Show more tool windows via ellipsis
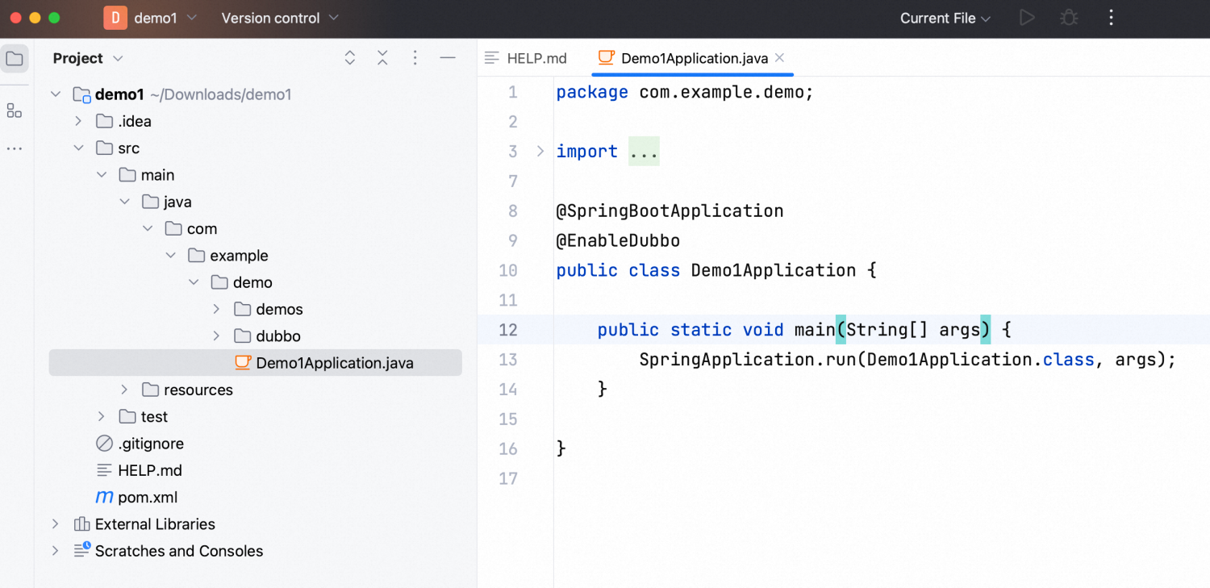This screenshot has height=588, width=1210. point(15,149)
